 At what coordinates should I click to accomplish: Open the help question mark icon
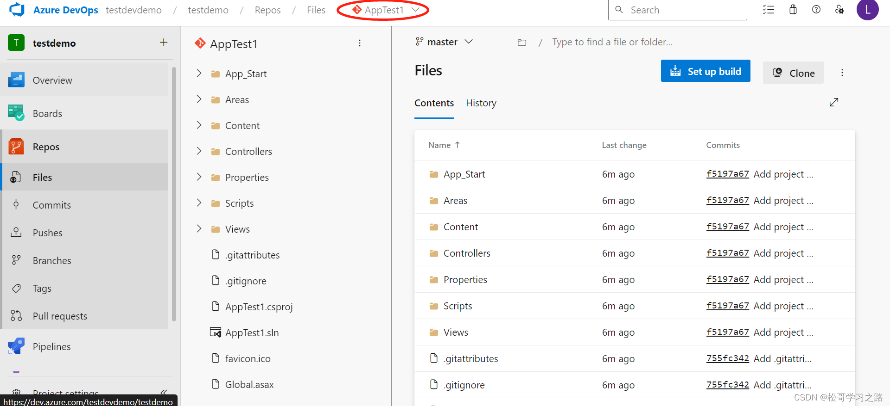pyautogui.click(x=816, y=10)
